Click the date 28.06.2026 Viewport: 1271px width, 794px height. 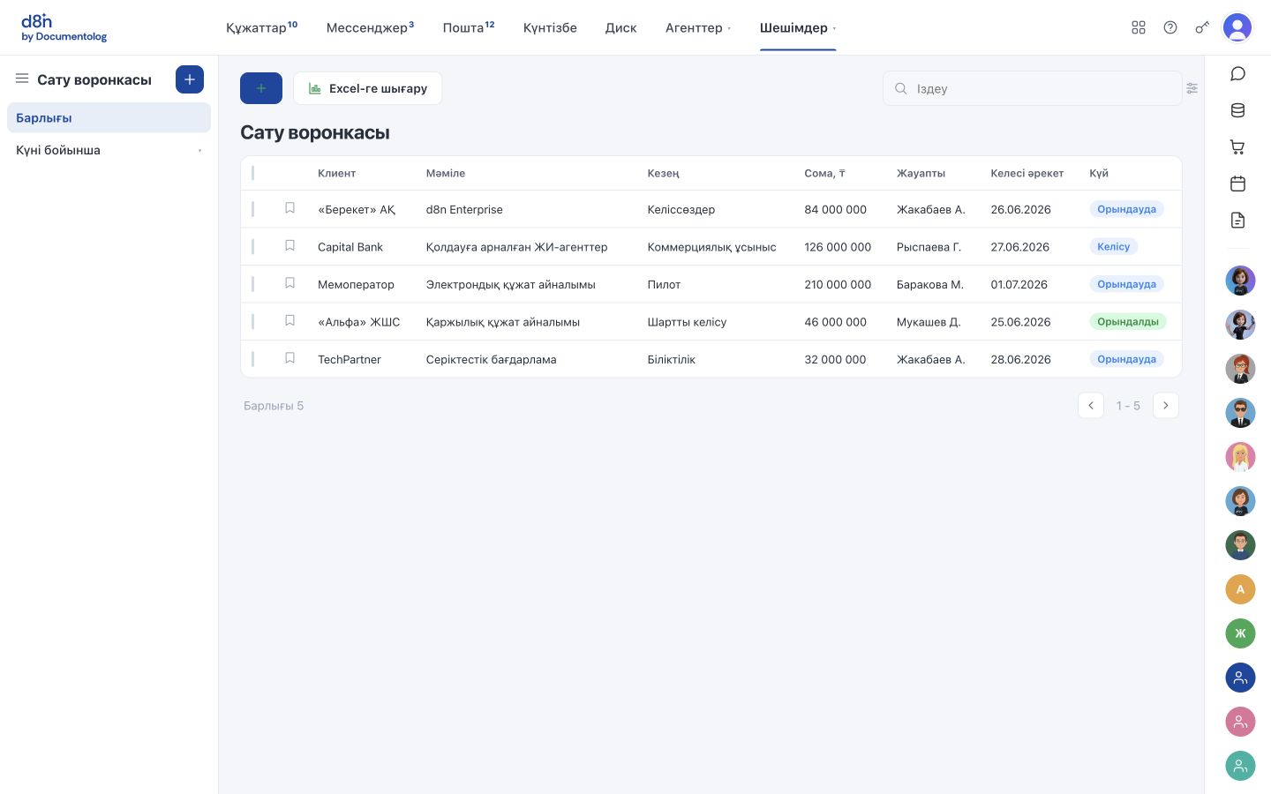tap(1020, 359)
